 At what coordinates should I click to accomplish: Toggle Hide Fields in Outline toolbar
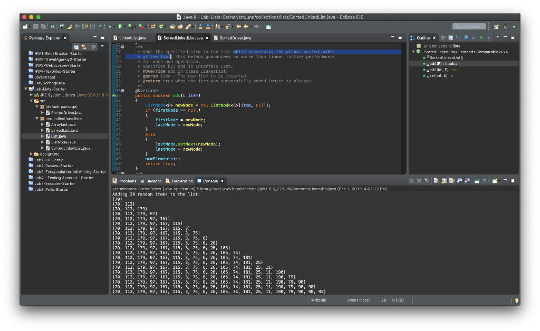pyautogui.click(x=466, y=38)
